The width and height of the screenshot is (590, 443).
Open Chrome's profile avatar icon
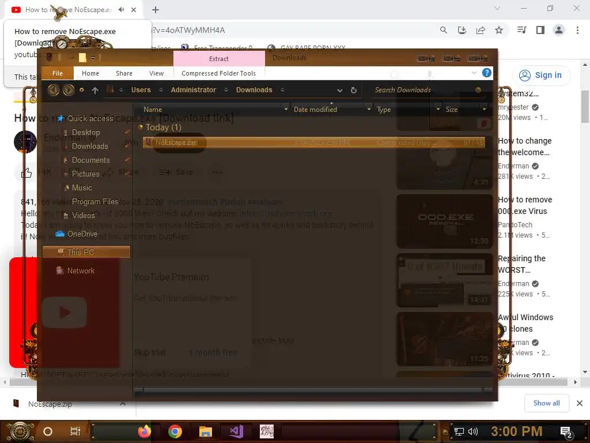(559, 30)
